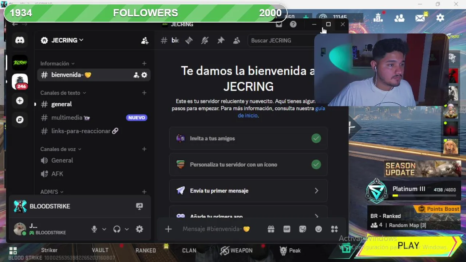Viewport: 466px width, 262px height.
Task: Click the Buscar JECRING search field
Action: coord(281,40)
